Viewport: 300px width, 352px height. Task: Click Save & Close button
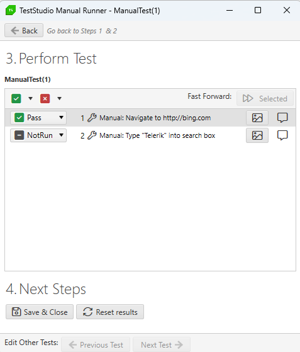(x=40, y=312)
